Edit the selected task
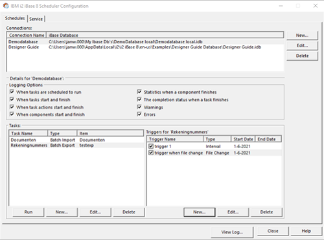The height and width of the screenshot is (240, 324). click(x=95, y=212)
